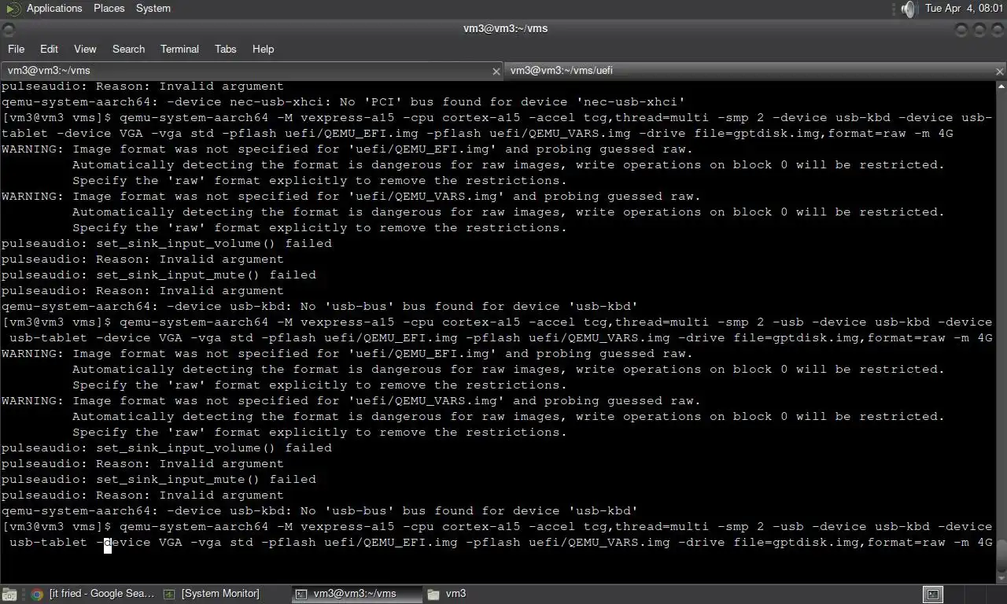Open the Tabs menu
The width and height of the screenshot is (1007, 604).
click(225, 49)
